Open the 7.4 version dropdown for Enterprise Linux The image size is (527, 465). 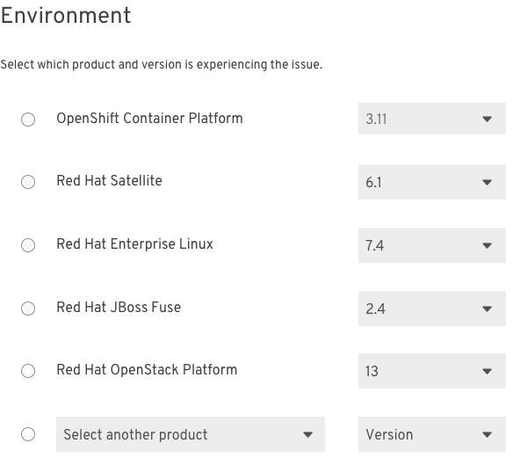[432, 245]
